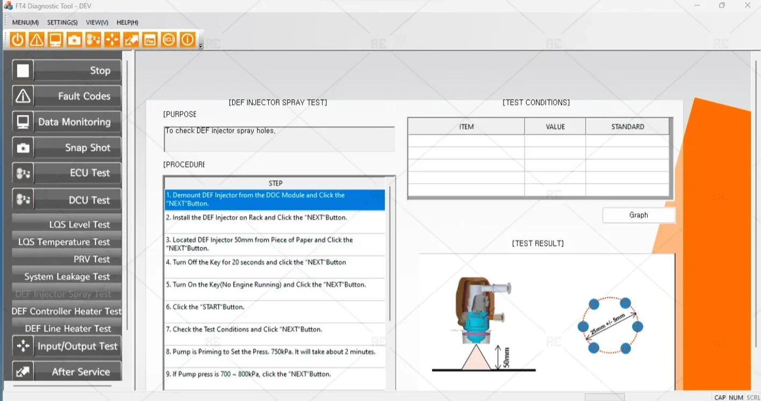This screenshot has height=401, width=761.
Task: Open the VIEW(V) menu
Action: click(x=97, y=23)
